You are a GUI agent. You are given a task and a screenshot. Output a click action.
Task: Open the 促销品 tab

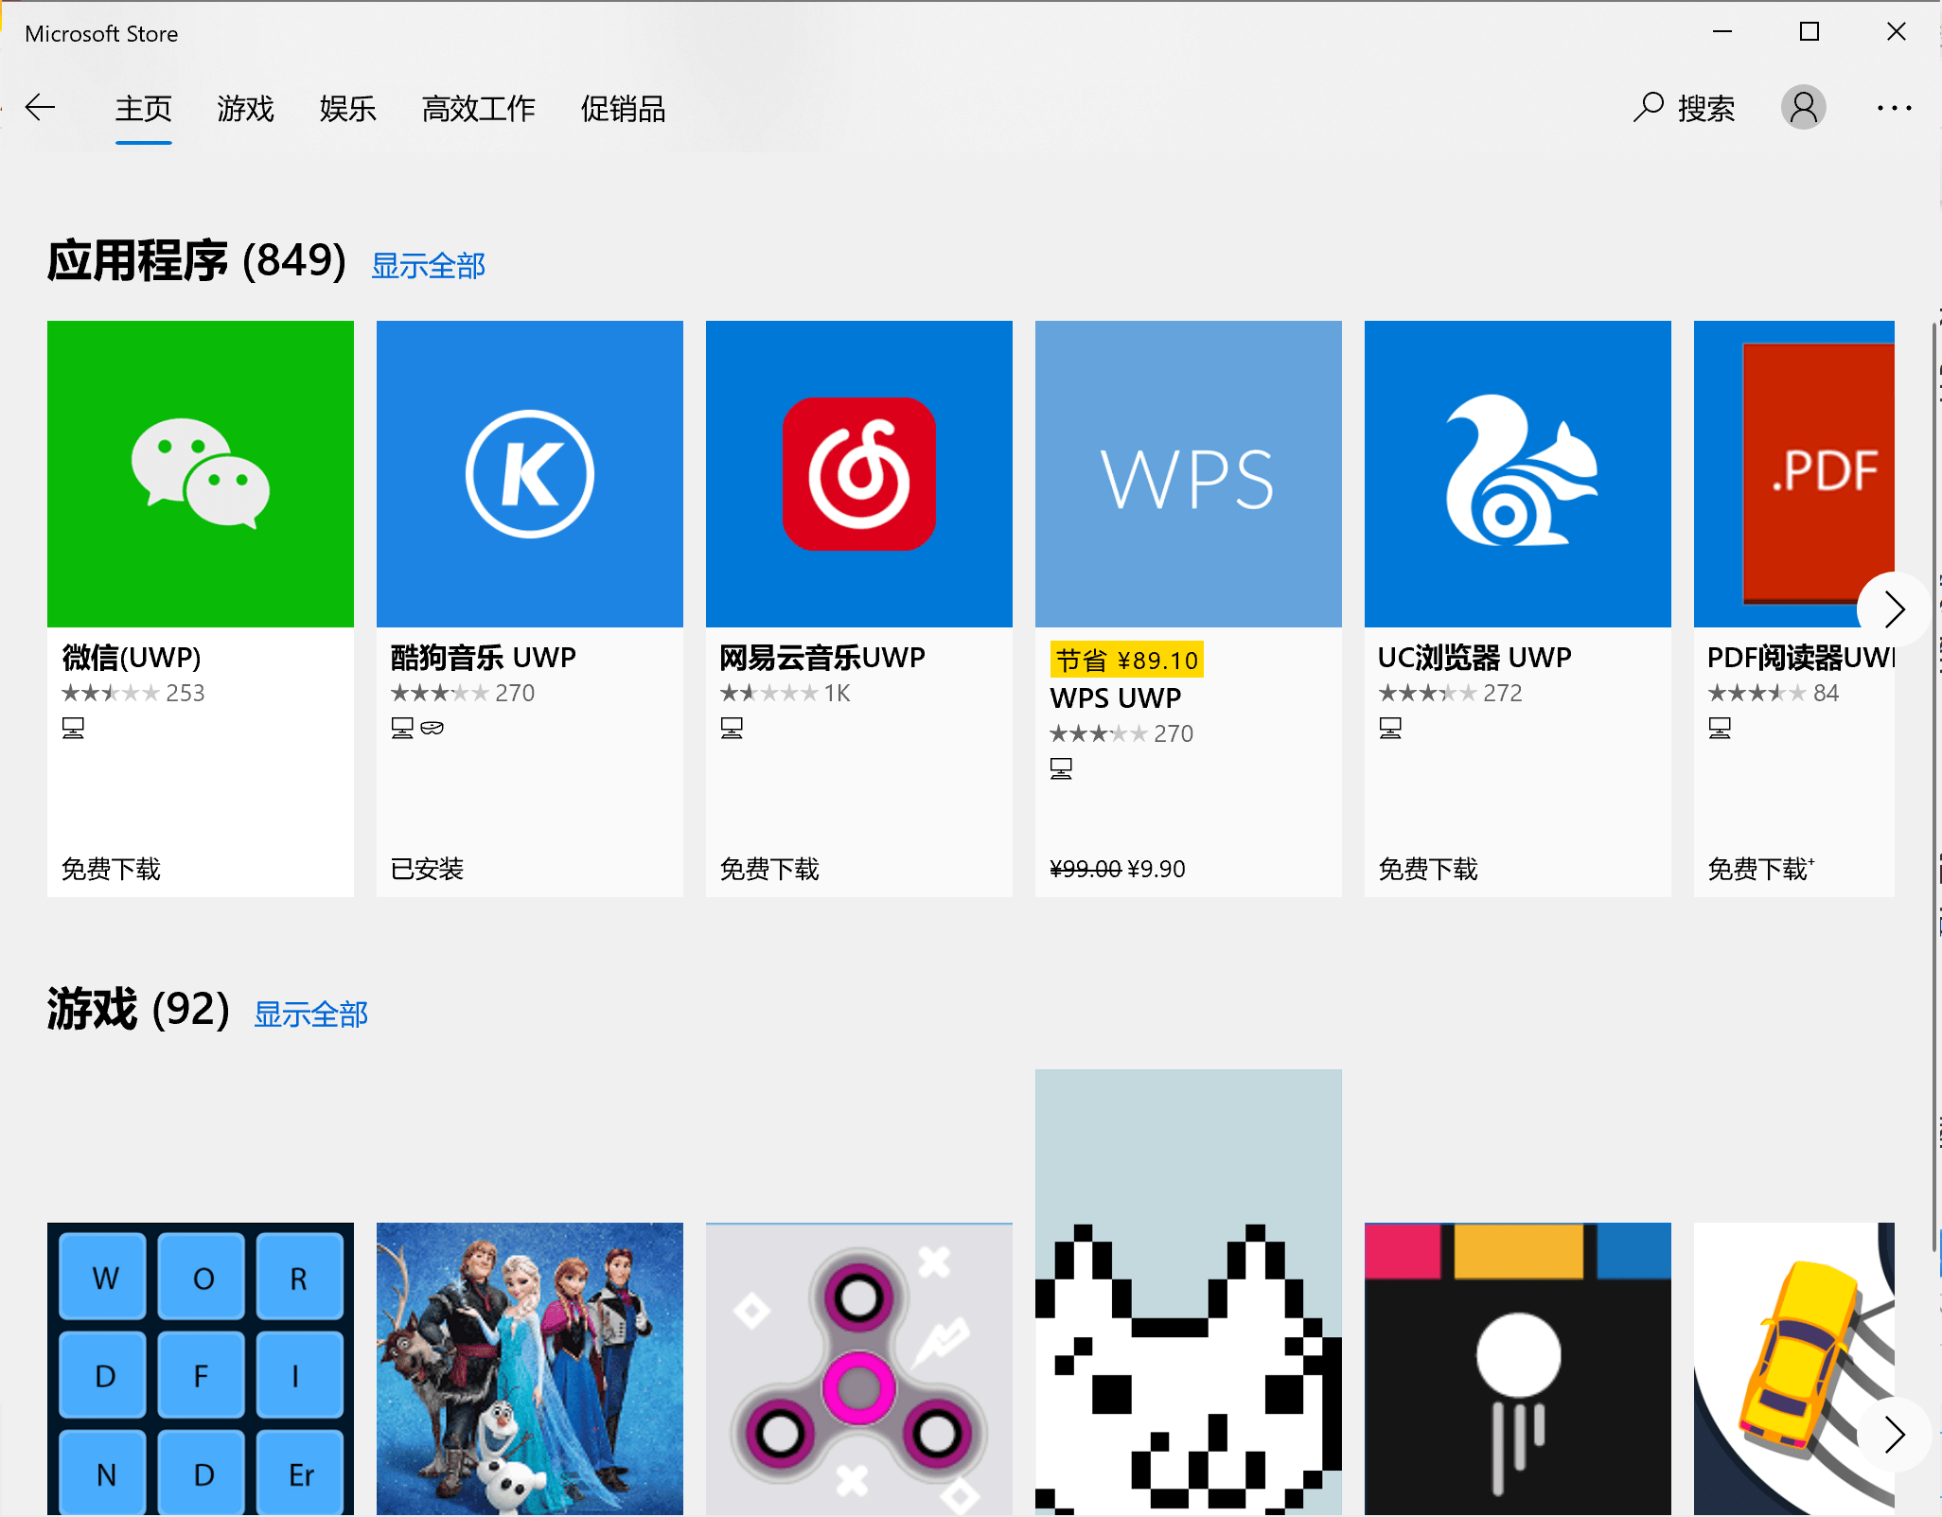coord(623,109)
